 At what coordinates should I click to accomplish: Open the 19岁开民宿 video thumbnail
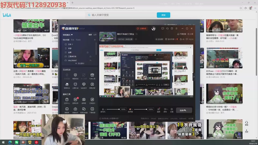(186, 131)
